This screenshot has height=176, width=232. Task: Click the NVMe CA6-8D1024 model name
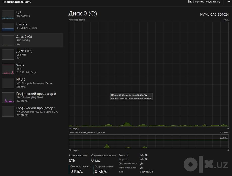pos(214,15)
